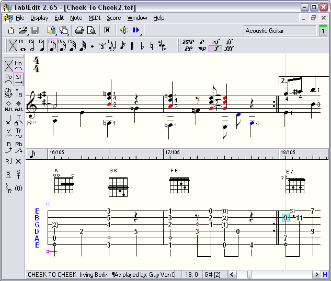The width and height of the screenshot is (331, 281).
Task: Select eighth note duration F7
Action: click(52, 45)
